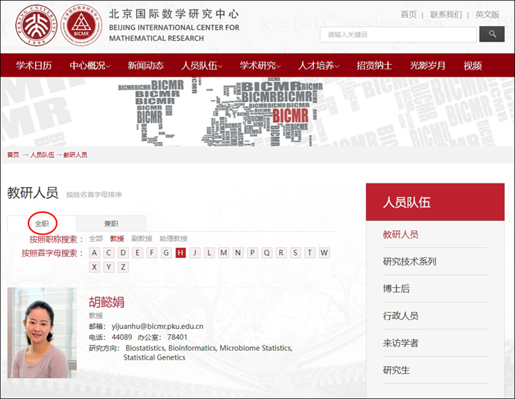
Task: Open 博士后 in sidebar
Action: 396,289
